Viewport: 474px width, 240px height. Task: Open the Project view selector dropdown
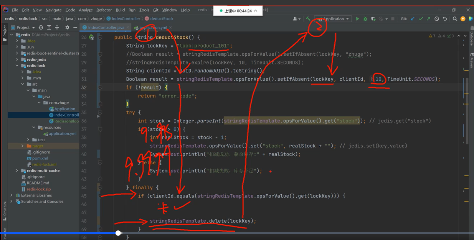(x=23, y=28)
